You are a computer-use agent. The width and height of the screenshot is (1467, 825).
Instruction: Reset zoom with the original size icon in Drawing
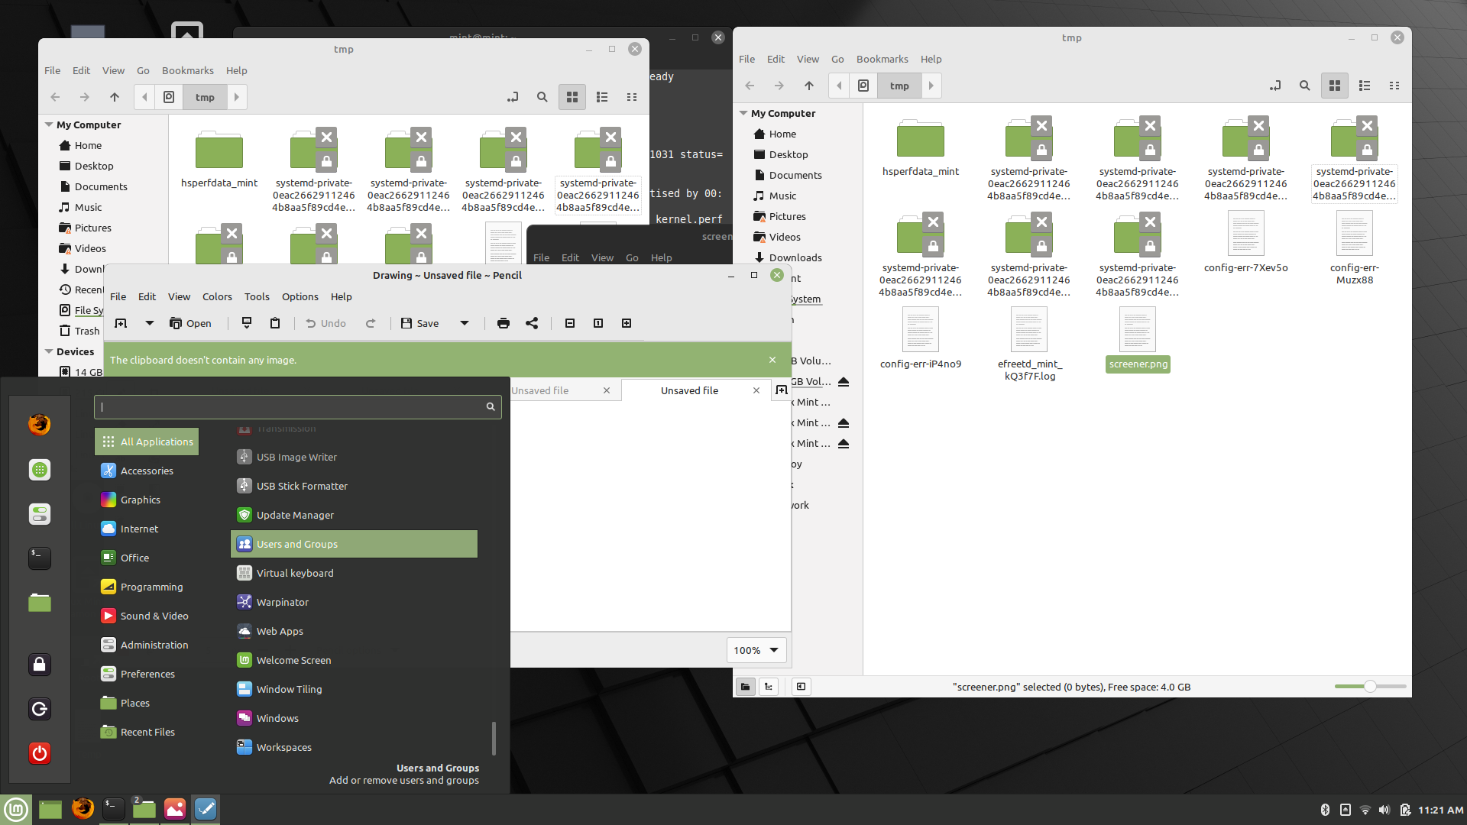point(598,323)
